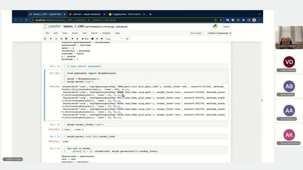Share this page from address bar
Screen dimensions: 303x170
pyautogui.click(x=215, y=20)
